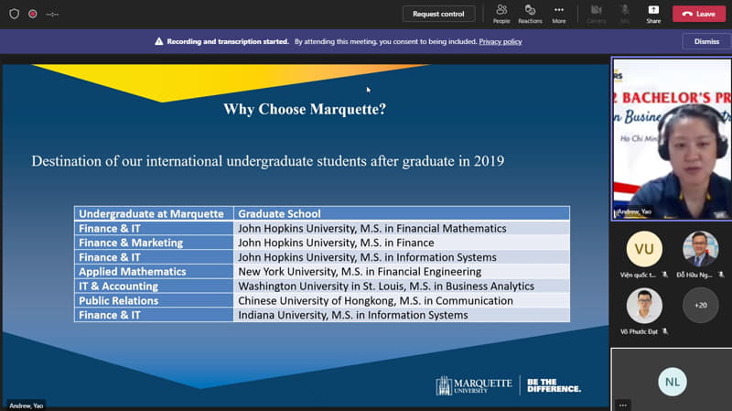Select Đỗ Hữu Ng... participant photo
Viewport: 732px width, 411px height.
point(700,249)
